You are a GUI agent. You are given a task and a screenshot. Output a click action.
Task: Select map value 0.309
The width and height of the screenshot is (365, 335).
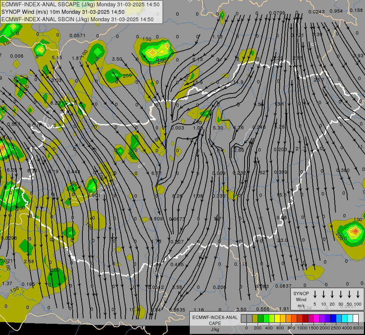(281, 172)
